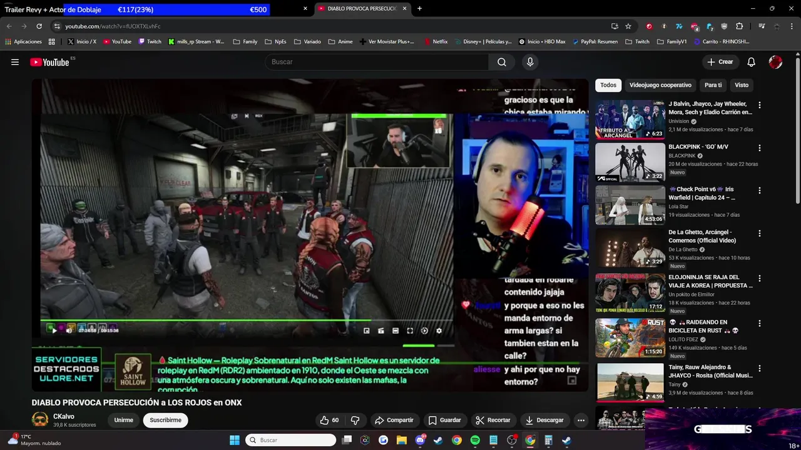
Task: Open the Windows Start menu
Action: [x=235, y=440]
